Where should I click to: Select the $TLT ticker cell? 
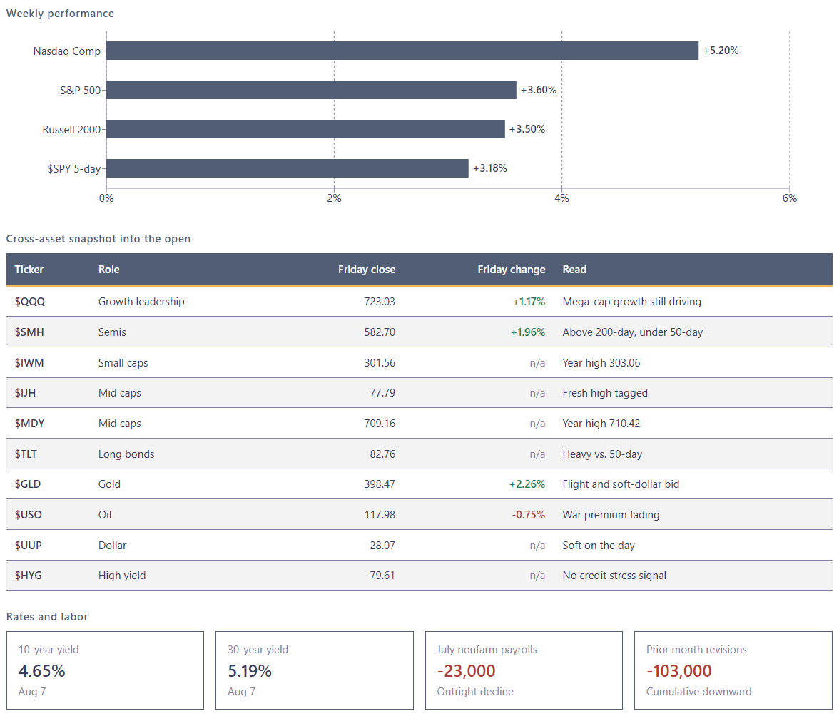(26, 454)
